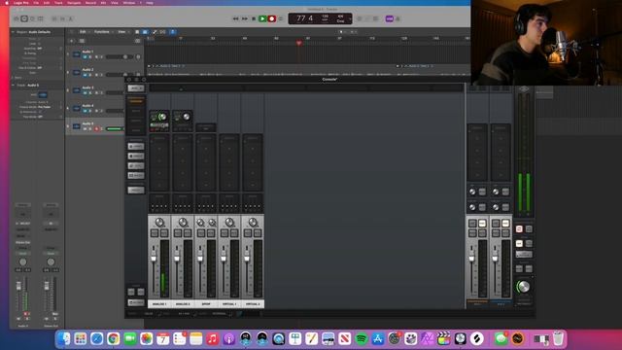Click the VIRTUAL 1 channel label
622x350 pixels.
[x=229, y=304]
